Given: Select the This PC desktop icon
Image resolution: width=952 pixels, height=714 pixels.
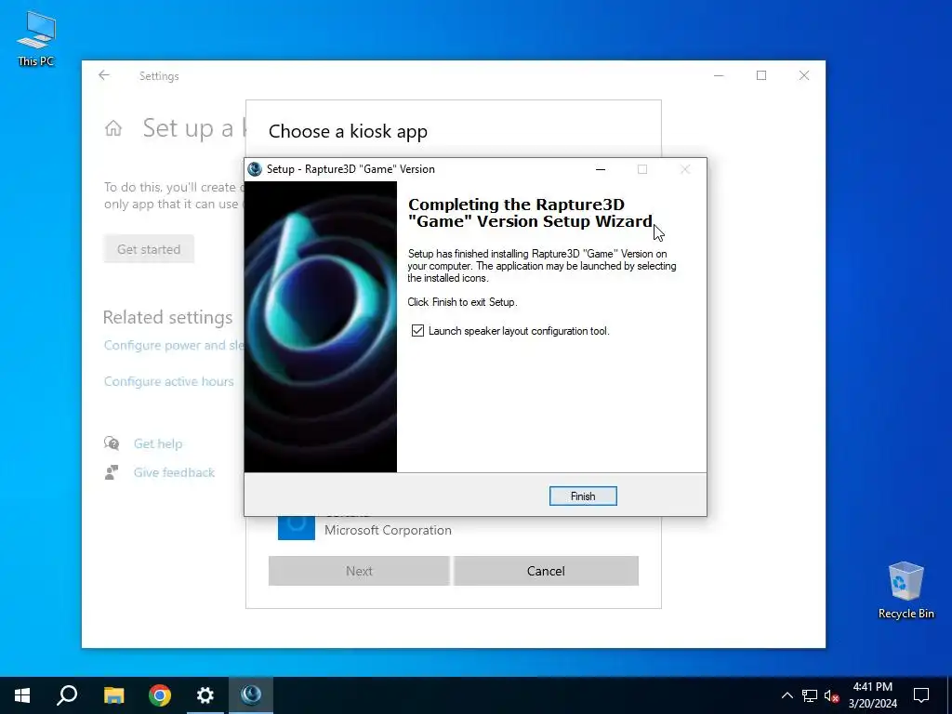Looking at the screenshot, I should 36,38.
